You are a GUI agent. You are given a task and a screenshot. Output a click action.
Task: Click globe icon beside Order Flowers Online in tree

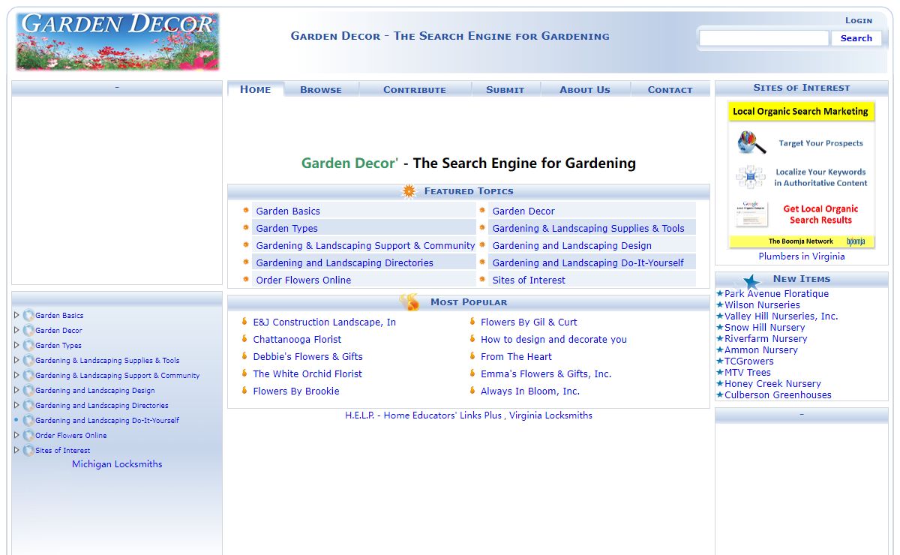28,435
